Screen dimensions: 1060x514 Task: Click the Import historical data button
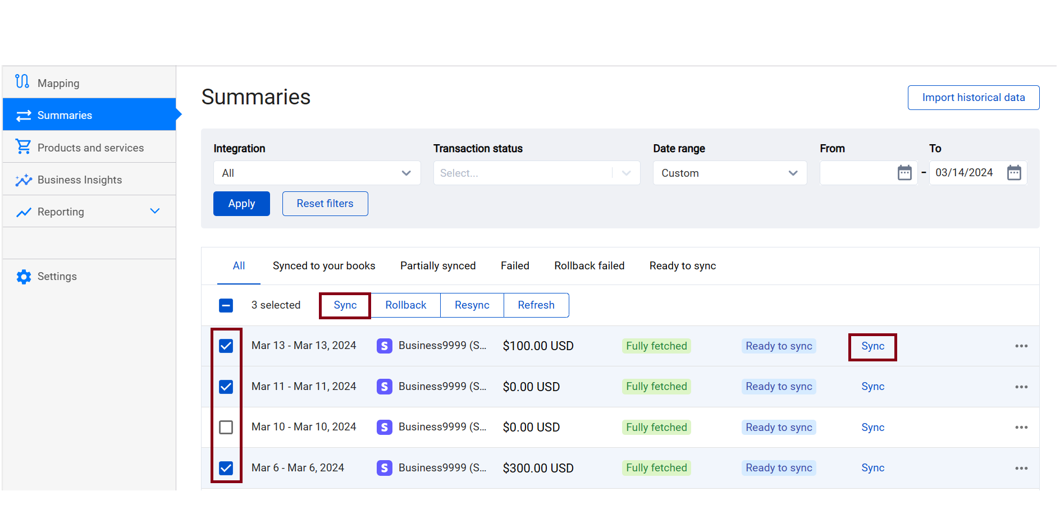(x=973, y=97)
